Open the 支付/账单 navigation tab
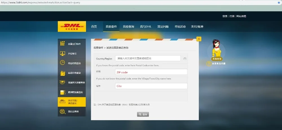This screenshot has height=130, width=282. 197,26
